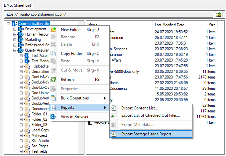Click the 2178 Items size cell

(207, 77)
